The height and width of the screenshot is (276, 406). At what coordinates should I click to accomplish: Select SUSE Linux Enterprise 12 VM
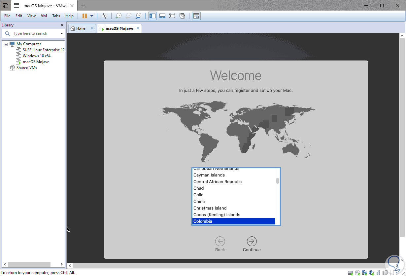pos(44,50)
